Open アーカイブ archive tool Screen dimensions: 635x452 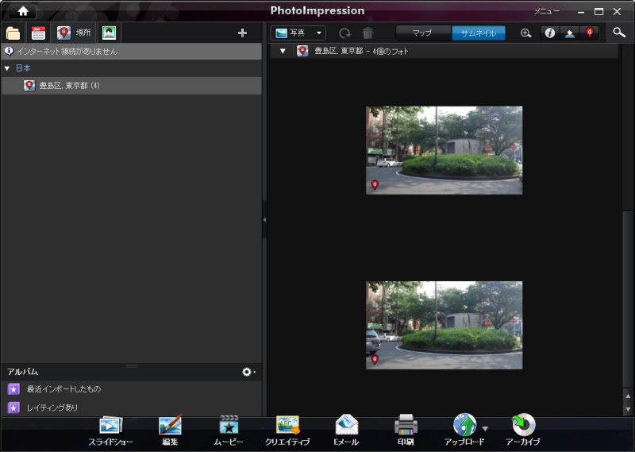point(523,430)
